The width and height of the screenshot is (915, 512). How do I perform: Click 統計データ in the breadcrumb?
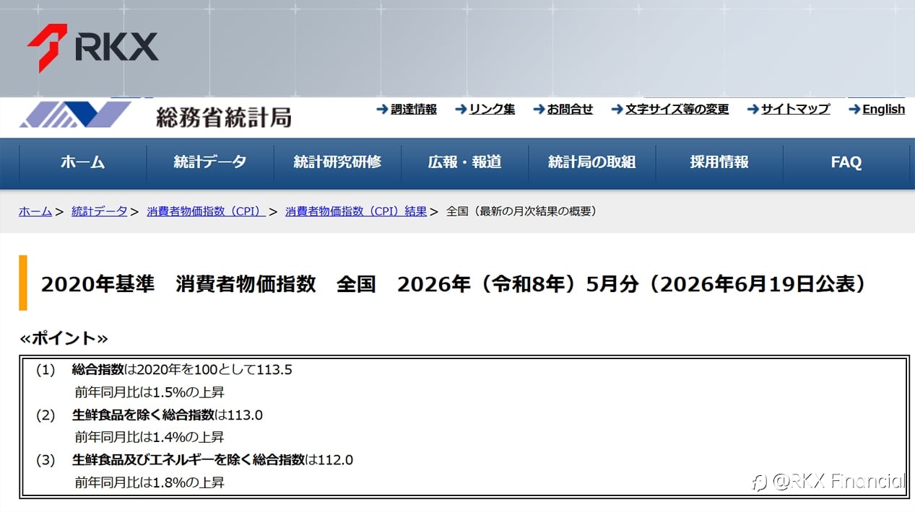[100, 211]
